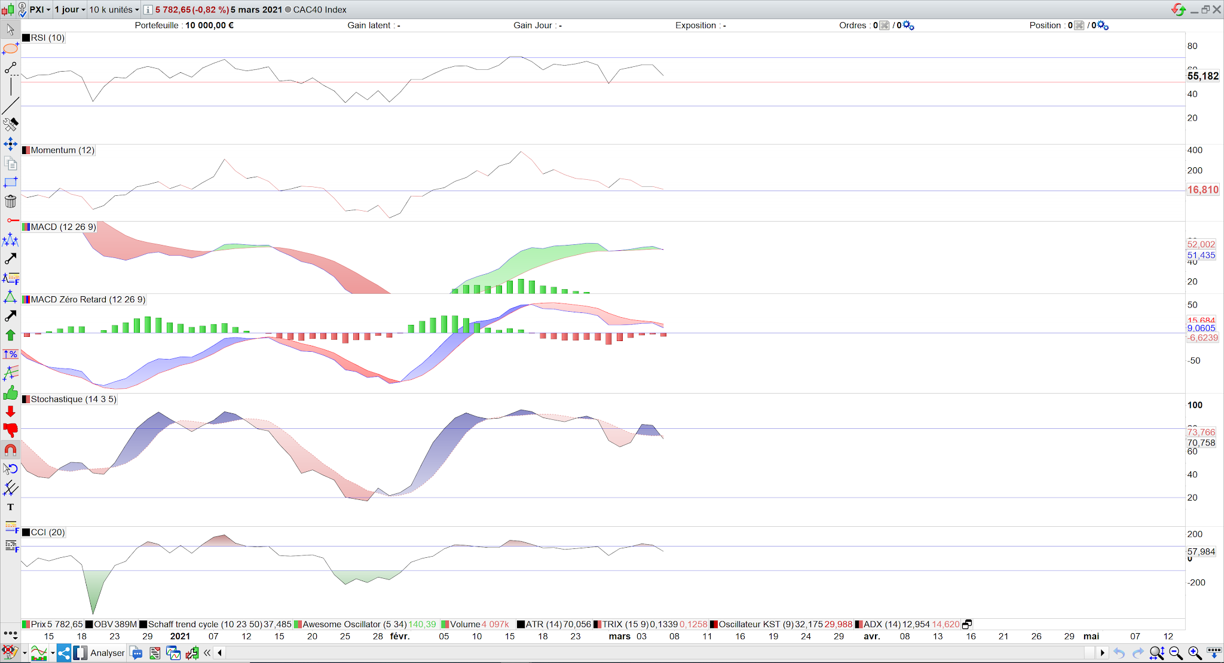This screenshot has width=1224, height=663.
Task: Close positions X button next to Position
Action: [x=1079, y=25]
